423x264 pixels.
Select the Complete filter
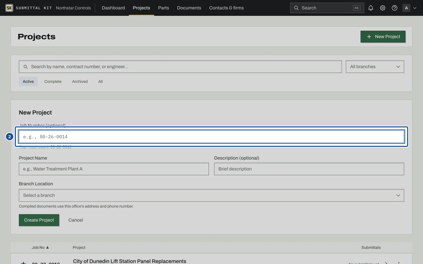[x=53, y=81]
